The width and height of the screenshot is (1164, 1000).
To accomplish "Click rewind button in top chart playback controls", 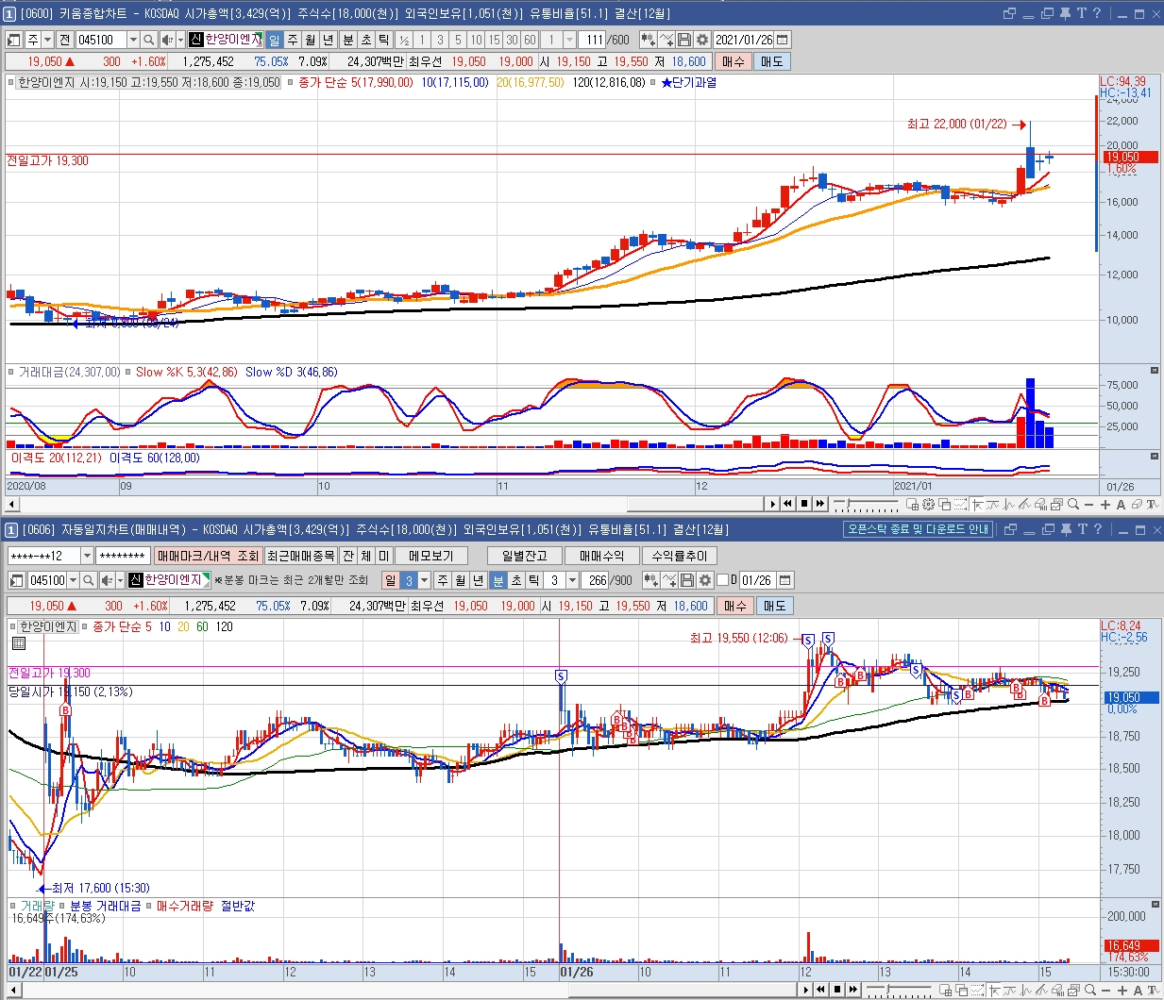I will 787,504.
